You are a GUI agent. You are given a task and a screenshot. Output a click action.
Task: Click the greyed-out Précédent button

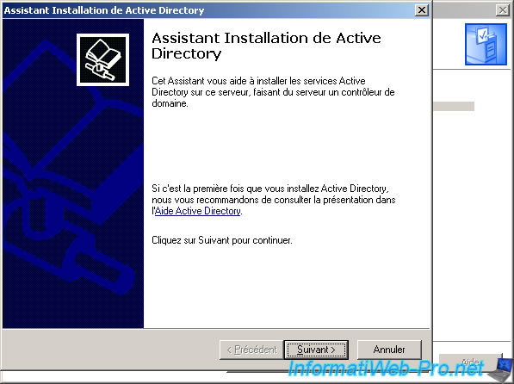tap(251, 350)
